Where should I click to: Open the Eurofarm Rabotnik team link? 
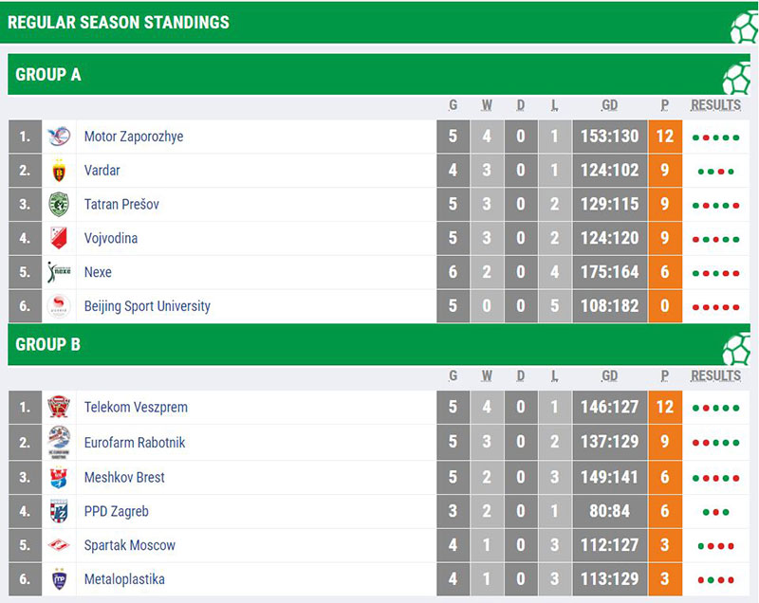(135, 443)
